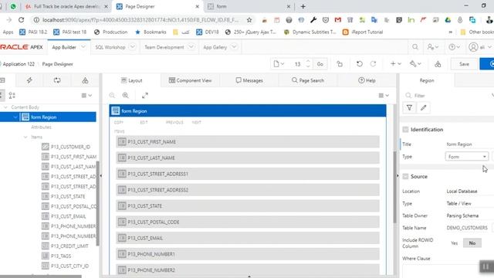The height and width of the screenshot is (278, 494).
Task: Switch to the Layout tab
Action: coord(132,80)
